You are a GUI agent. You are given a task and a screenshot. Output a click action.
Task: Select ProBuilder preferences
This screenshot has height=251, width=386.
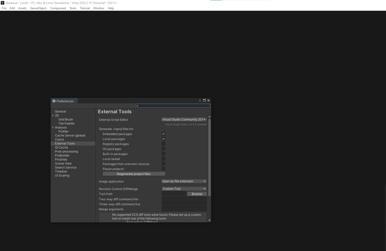(x=62, y=155)
